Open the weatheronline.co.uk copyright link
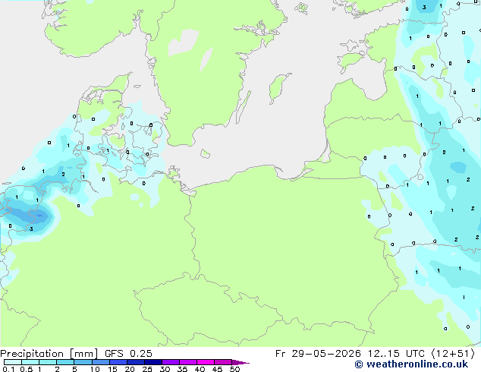Image resolution: width=481 pixels, height=372 pixels. click(411, 364)
